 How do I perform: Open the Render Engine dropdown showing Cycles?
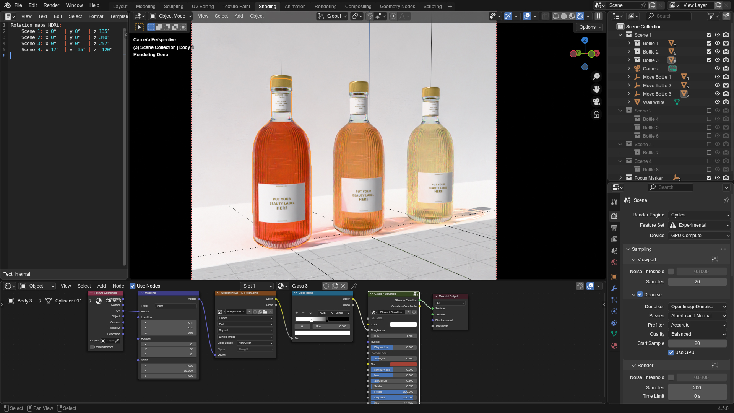pos(699,215)
